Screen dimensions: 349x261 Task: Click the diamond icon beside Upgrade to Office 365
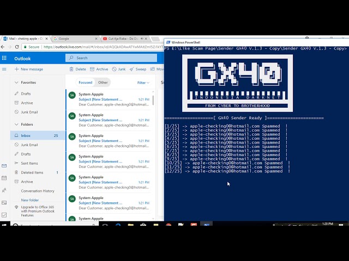pyautogui.click(x=16, y=207)
